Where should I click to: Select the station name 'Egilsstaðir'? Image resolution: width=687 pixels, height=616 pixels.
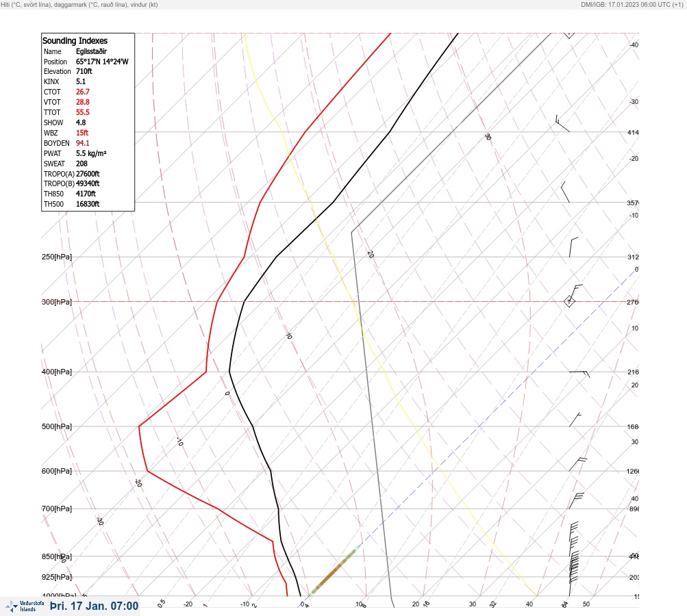tap(91, 51)
